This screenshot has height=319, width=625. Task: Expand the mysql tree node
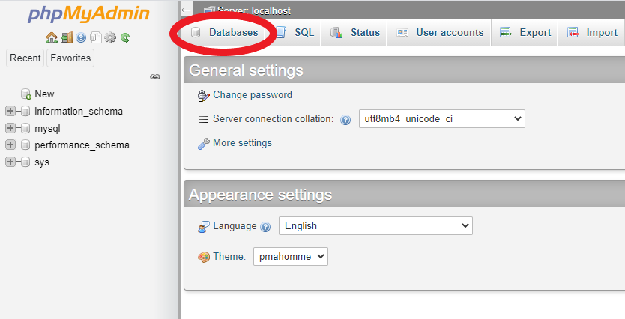tap(10, 128)
